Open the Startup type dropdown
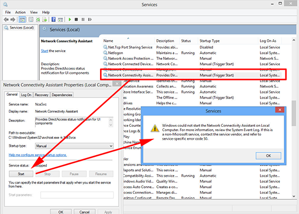299x214 pixels. click(74, 146)
